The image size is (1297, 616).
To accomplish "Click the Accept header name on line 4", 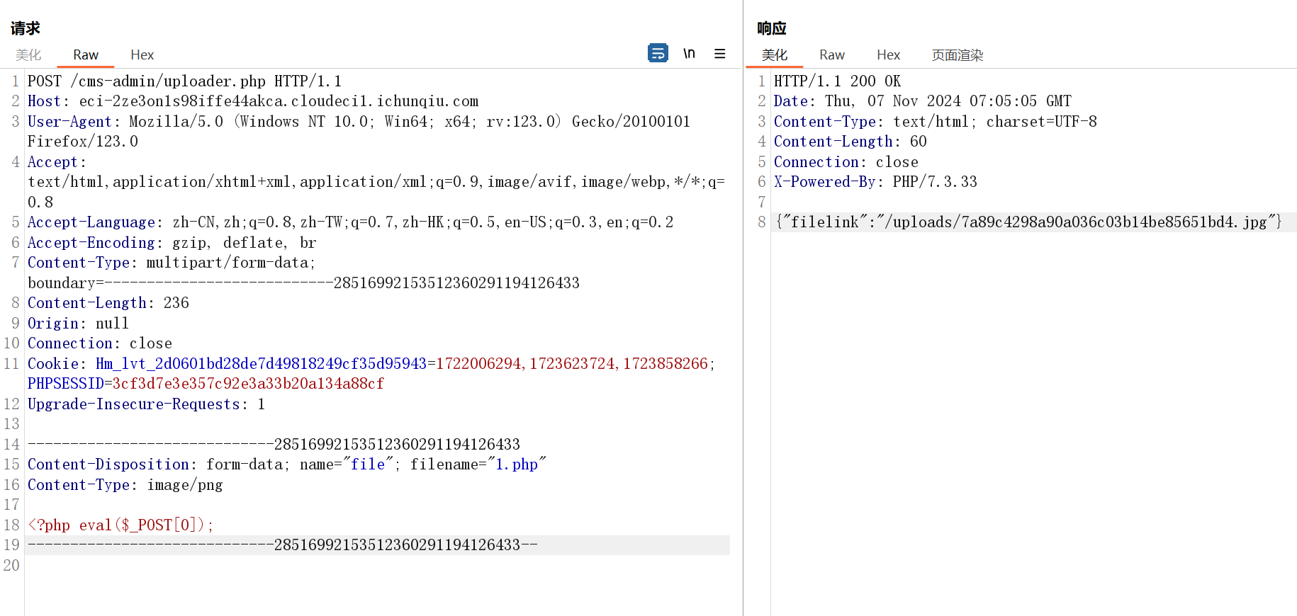I will pyautogui.click(x=52, y=161).
